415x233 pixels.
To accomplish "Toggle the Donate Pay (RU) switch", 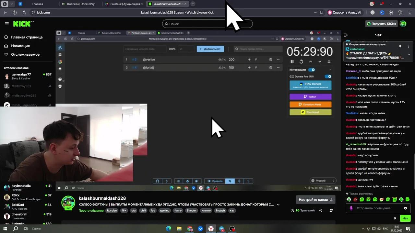I will (x=328, y=76).
